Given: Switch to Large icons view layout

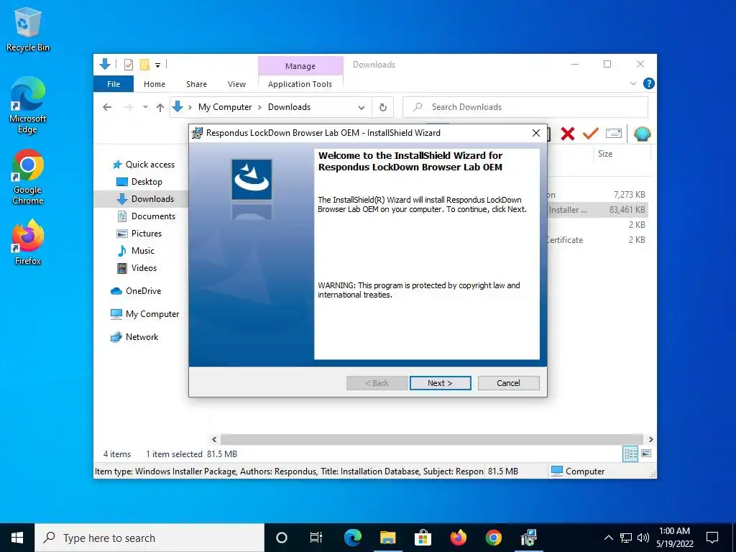Looking at the screenshot, I should pyautogui.click(x=646, y=454).
